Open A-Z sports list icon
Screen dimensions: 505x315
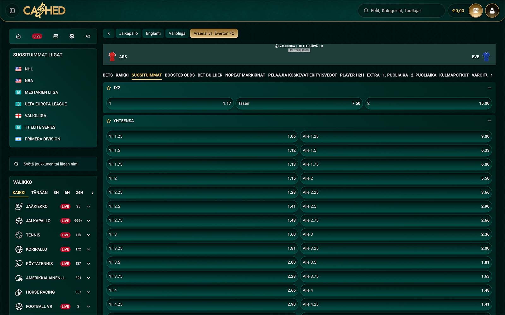pos(88,36)
